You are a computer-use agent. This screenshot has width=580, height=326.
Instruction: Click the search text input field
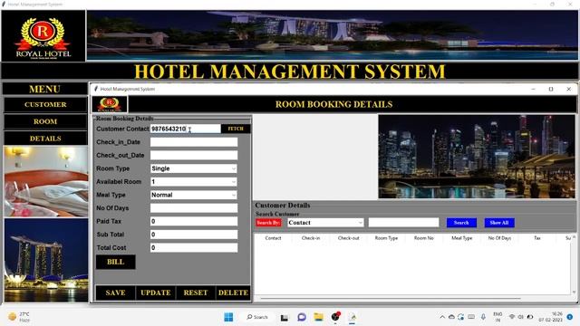tap(403, 223)
